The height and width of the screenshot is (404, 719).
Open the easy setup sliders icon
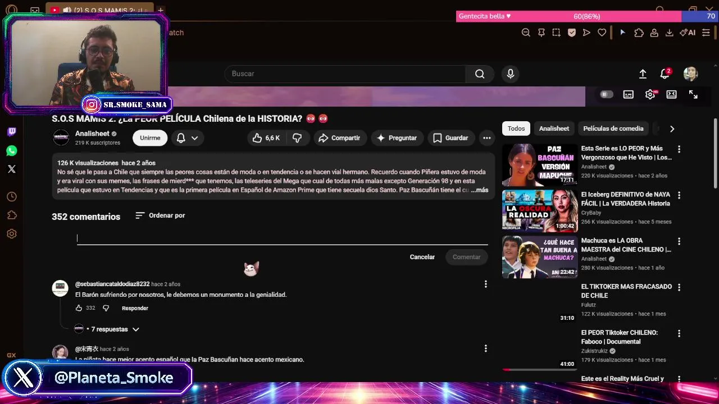click(x=706, y=33)
